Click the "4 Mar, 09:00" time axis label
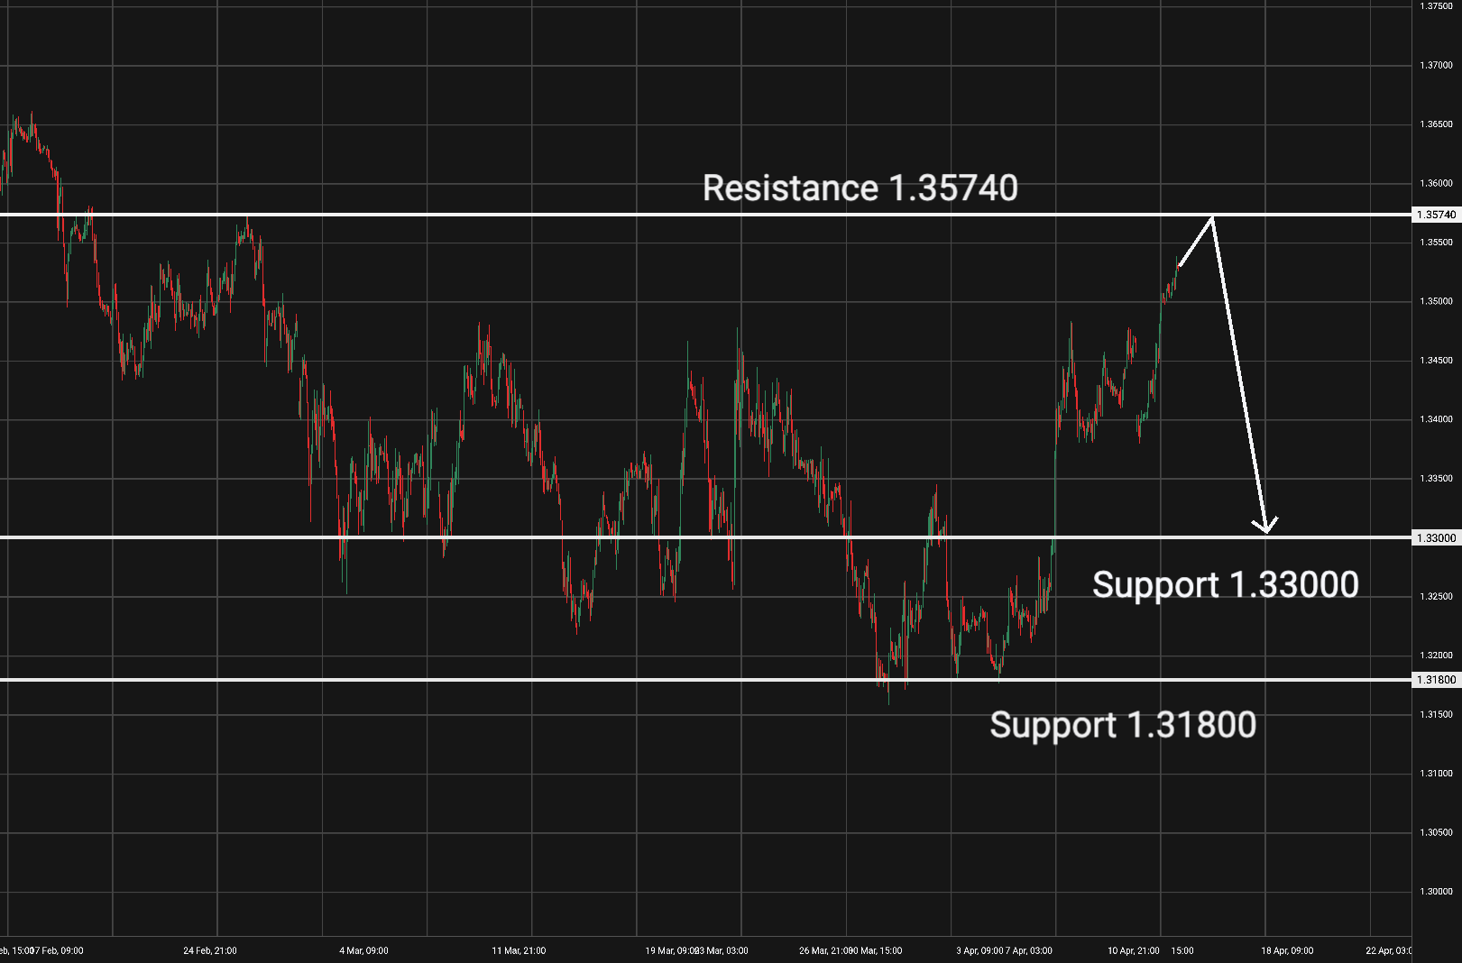 pos(363,950)
